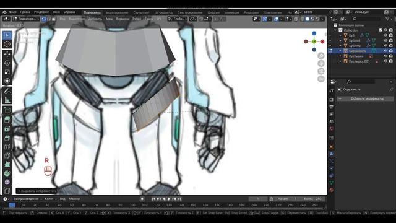
Task: Open the Файл menu
Action: (12, 12)
